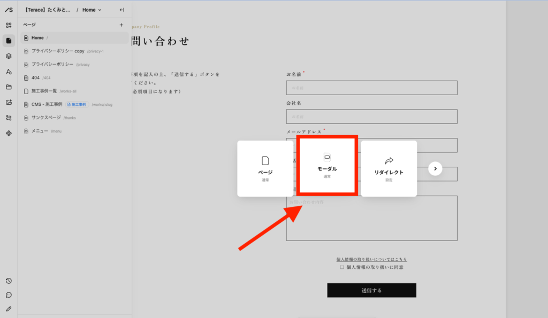Click the 個人情報の取り扱いについてはこちら link
The width and height of the screenshot is (548, 318).
pos(371,259)
